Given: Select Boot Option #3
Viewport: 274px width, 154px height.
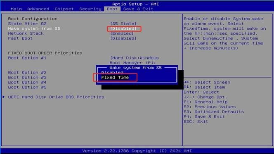Looking at the screenshot, I should (x=27, y=78).
